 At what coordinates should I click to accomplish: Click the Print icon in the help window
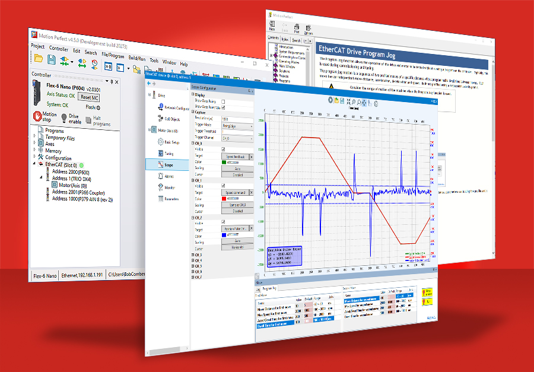coord(297,28)
